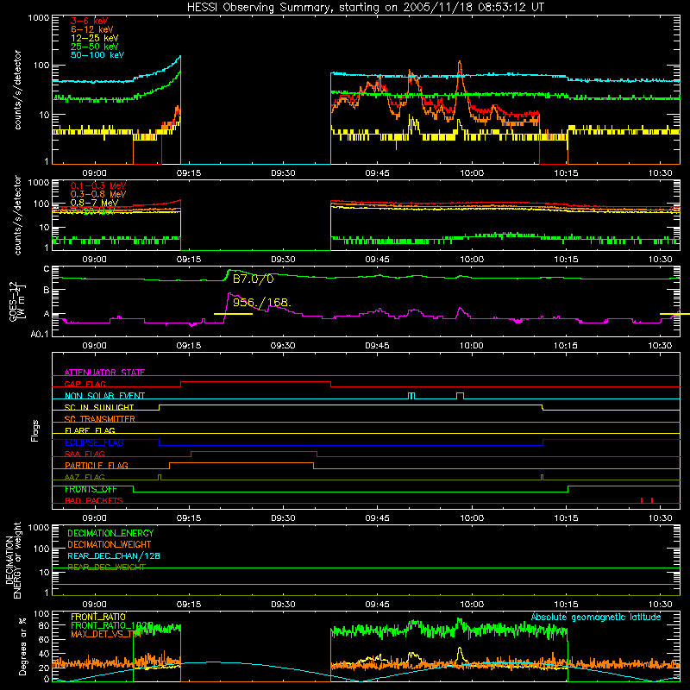Image resolution: width=690 pixels, height=690 pixels.
Task: Click the red bad-packet marks near 10:30
Action: click(646, 500)
